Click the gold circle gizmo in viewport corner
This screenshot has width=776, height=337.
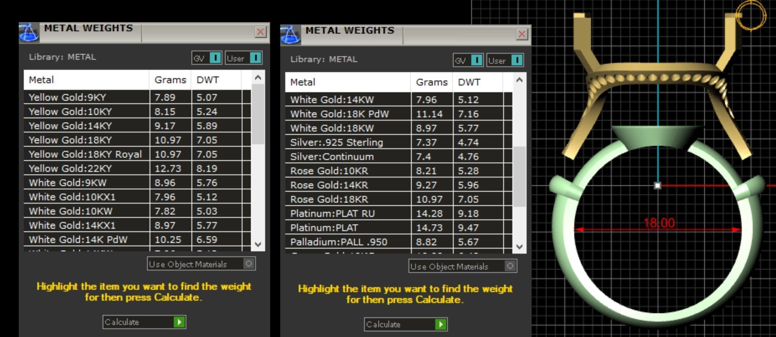click(751, 15)
